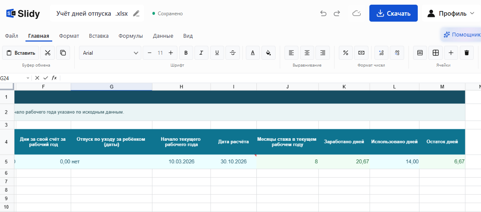Center align the text
The height and width of the screenshot is (212, 481).
click(x=307, y=53)
